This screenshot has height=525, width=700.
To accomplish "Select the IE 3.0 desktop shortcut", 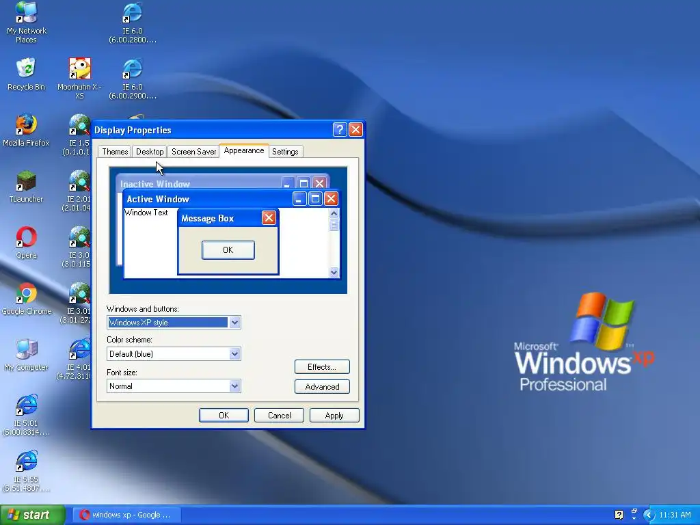I will (78, 247).
